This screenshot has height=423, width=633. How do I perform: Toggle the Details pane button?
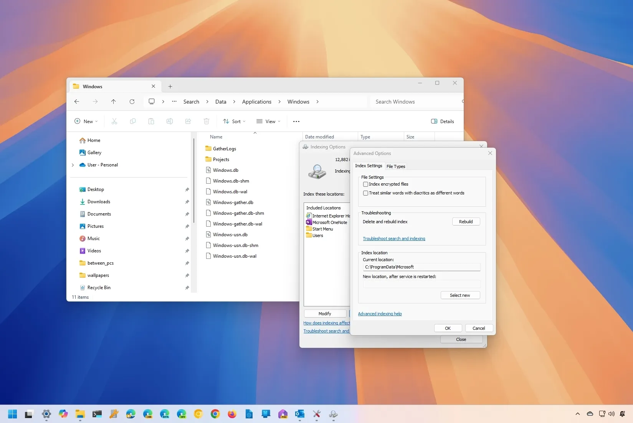point(443,121)
